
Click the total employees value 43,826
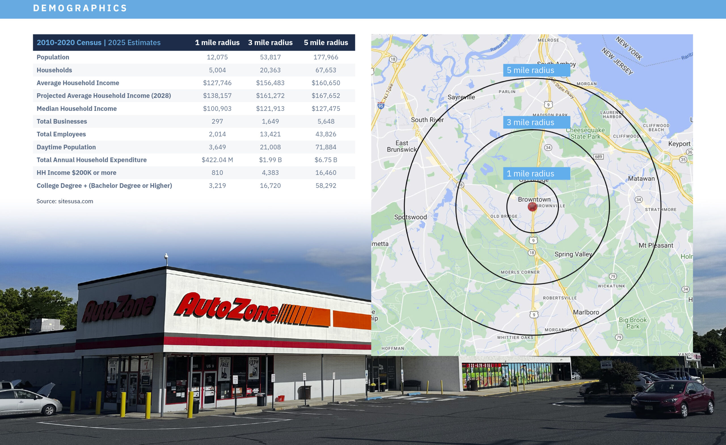pos(326,134)
